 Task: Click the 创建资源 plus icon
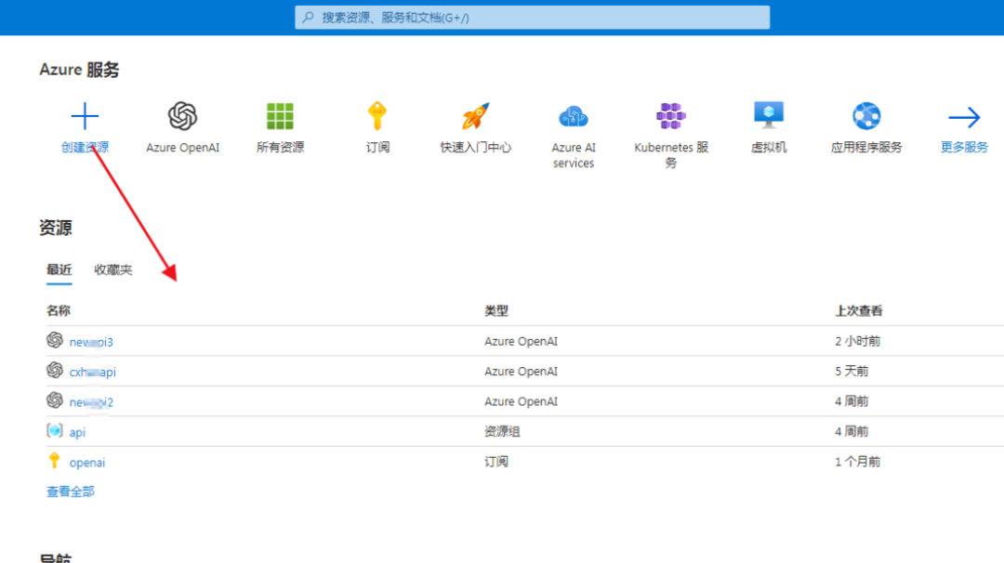pos(85,115)
